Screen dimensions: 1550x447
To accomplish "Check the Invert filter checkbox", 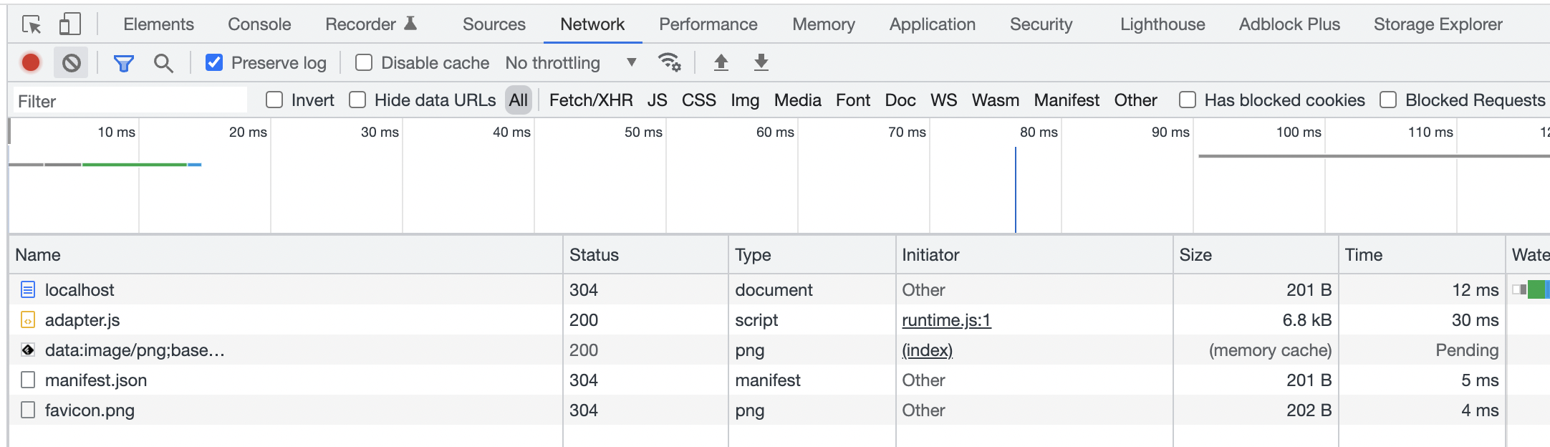I will tap(274, 100).
